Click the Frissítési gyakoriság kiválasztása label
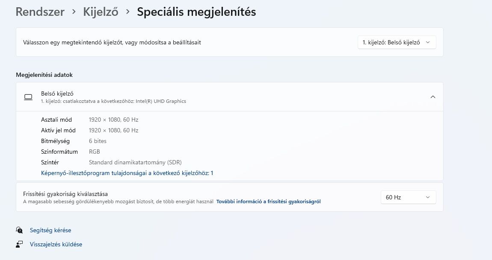 (65, 194)
